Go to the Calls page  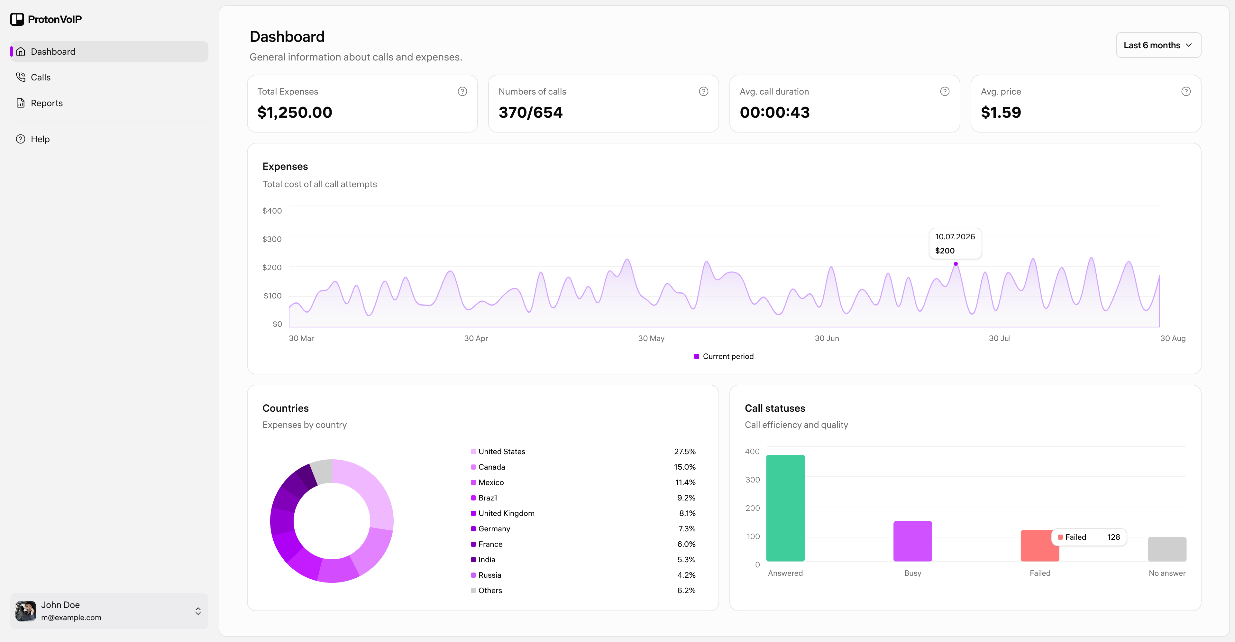(x=109, y=77)
